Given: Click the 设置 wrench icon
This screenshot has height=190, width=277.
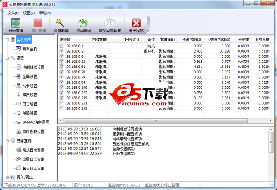Looking at the screenshot, I should [13, 58].
